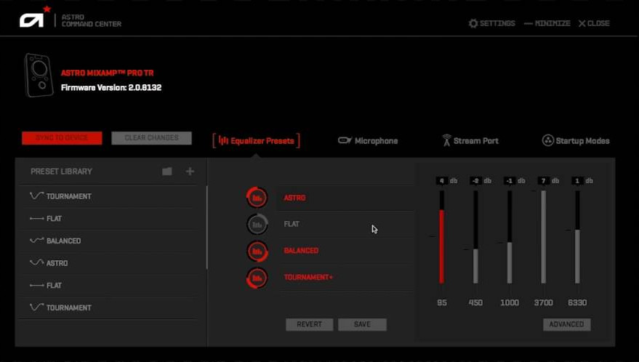Click the antenna icon of Stream Port
The width and height of the screenshot is (639, 362).
(x=446, y=140)
